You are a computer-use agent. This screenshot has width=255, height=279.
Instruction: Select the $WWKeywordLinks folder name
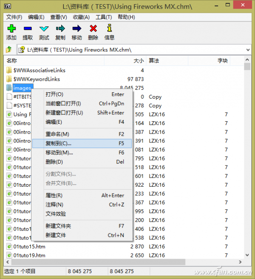click(x=37, y=79)
